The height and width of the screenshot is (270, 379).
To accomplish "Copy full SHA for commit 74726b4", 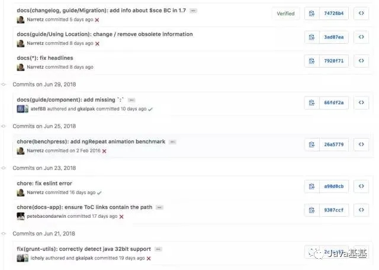I will coord(312,13).
